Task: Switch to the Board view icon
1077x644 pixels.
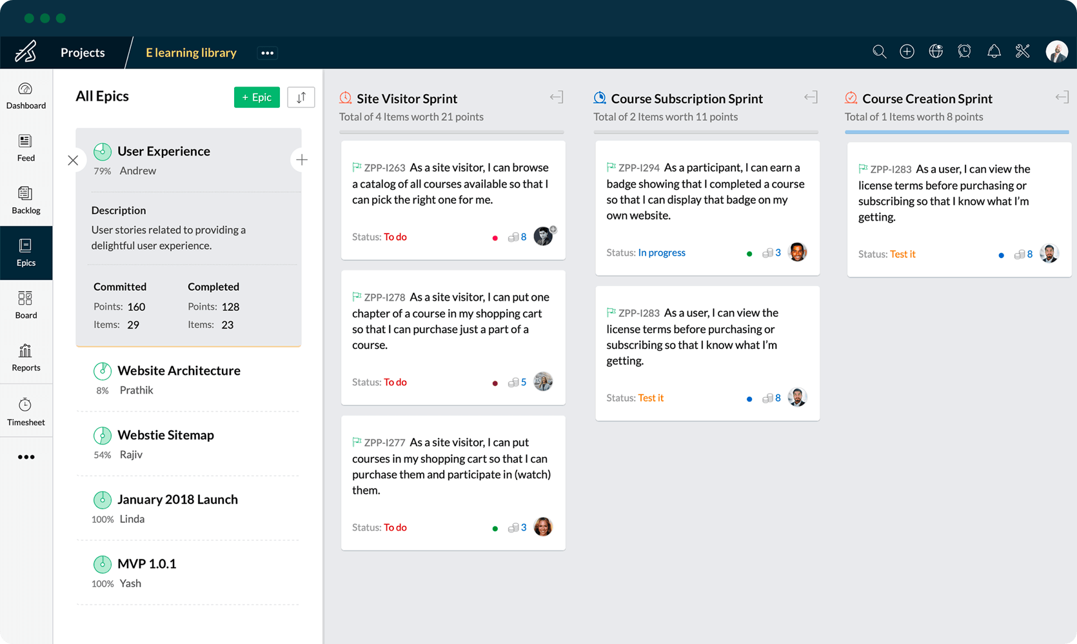Action: (26, 305)
